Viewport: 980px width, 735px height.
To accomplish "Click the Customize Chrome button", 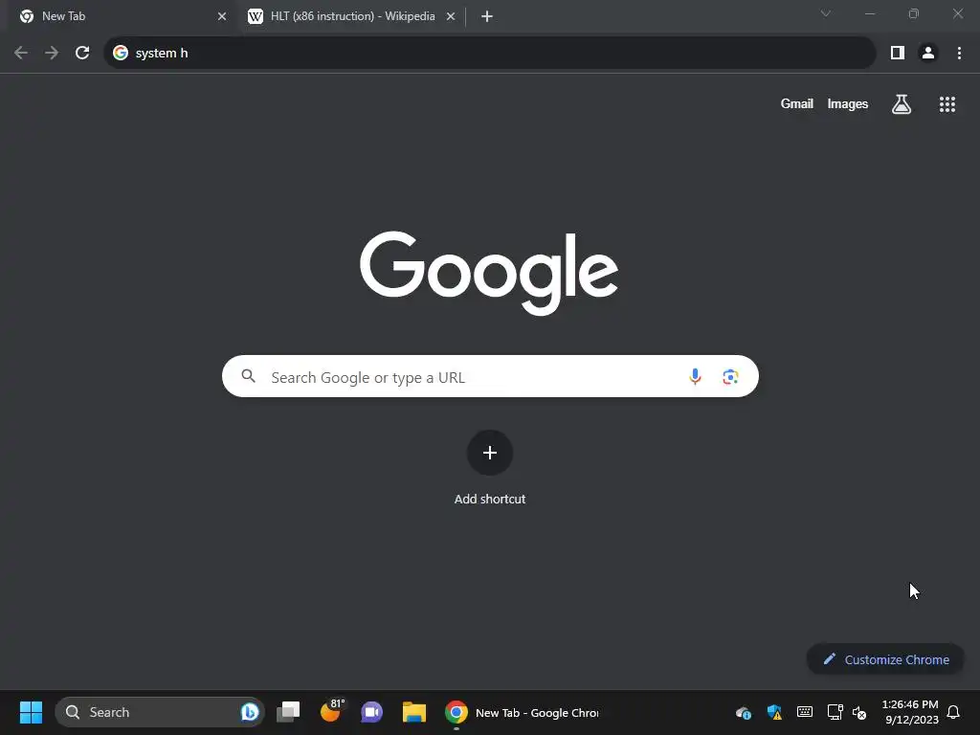I will [885, 659].
